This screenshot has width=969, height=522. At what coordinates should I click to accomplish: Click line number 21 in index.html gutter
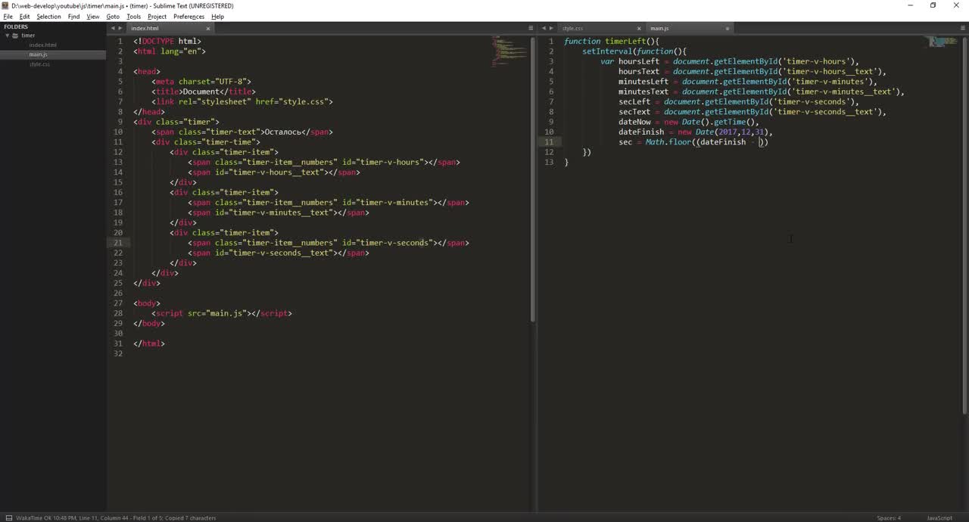pyautogui.click(x=118, y=243)
